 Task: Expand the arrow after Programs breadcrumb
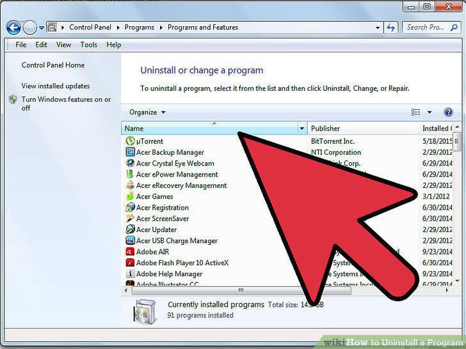(x=161, y=27)
